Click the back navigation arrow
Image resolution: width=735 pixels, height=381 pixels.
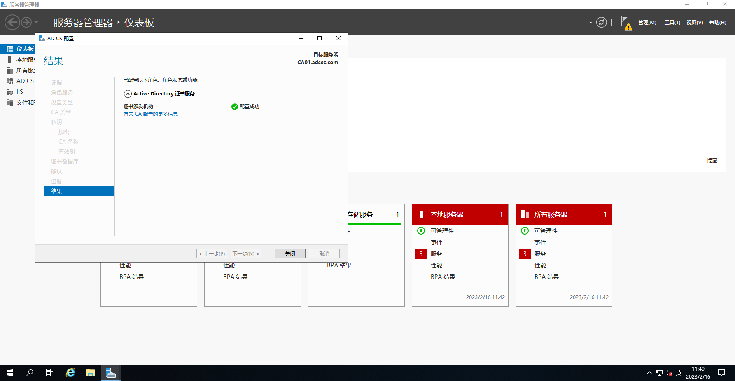click(12, 22)
